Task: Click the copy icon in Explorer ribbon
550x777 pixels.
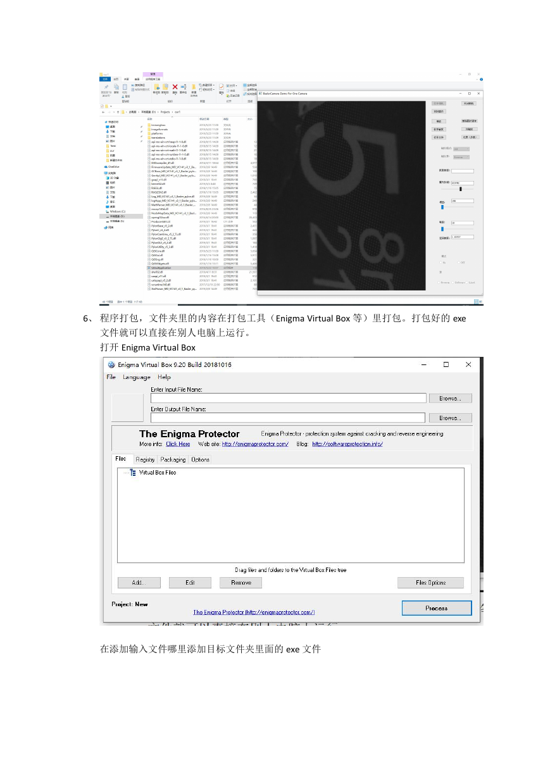Action: (116, 87)
